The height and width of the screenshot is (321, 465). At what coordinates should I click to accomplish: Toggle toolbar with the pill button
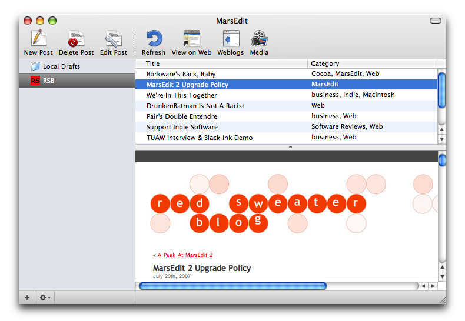coord(436,21)
